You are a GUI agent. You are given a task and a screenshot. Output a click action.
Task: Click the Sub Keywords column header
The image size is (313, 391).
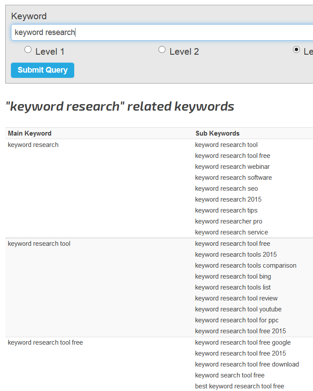point(217,133)
